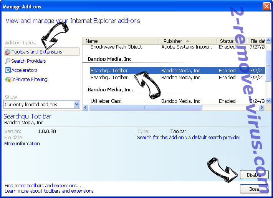Click the File date column header
273x198 pixels.
point(256,41)
